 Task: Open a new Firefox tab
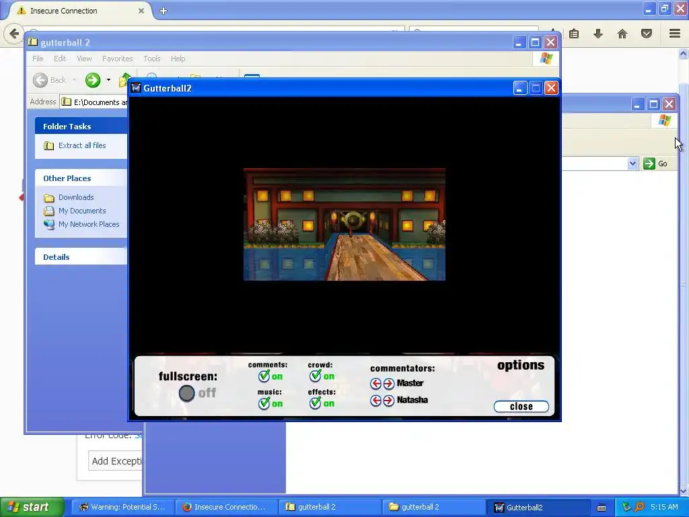[x=164, y=11]
